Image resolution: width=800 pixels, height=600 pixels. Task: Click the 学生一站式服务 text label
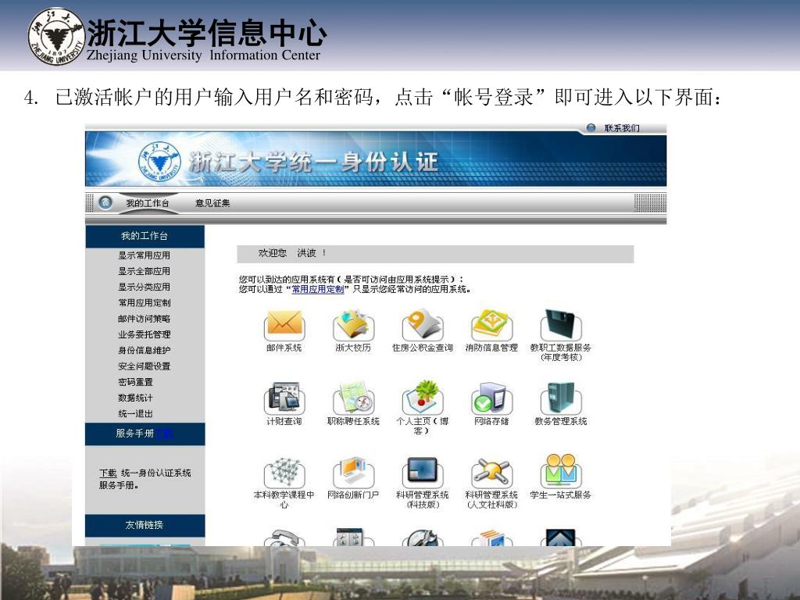point(560,495)
